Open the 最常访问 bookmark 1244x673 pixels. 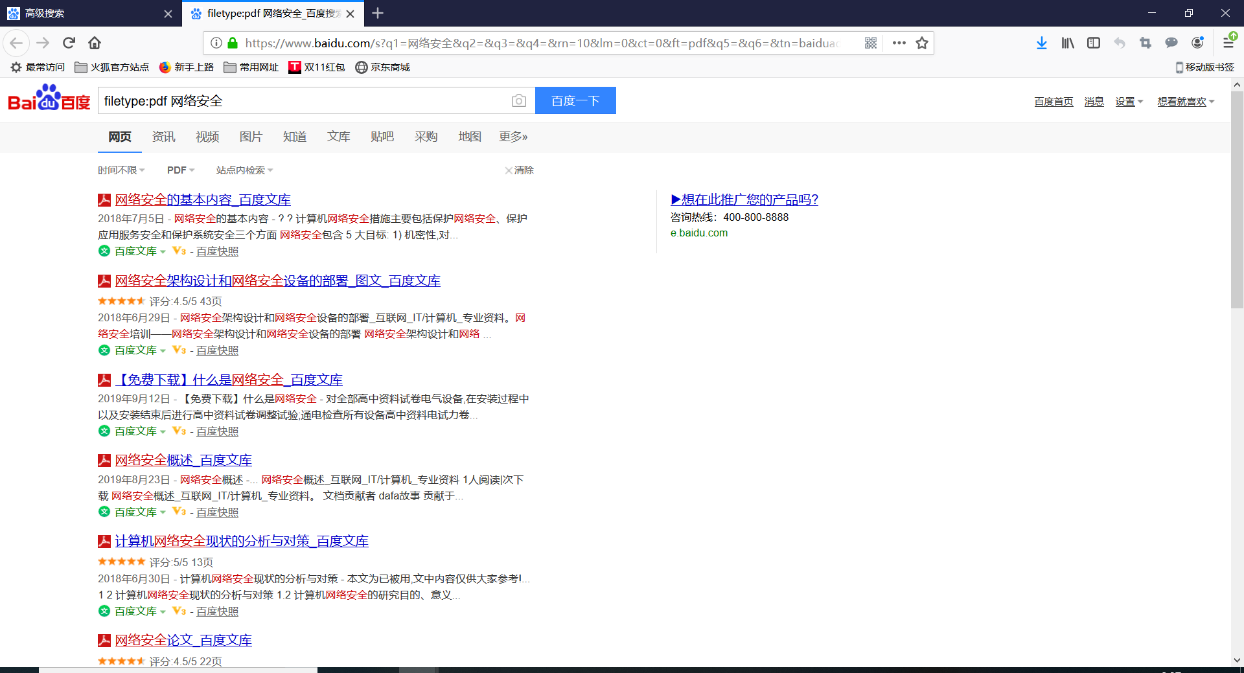(x=38, y=67)
